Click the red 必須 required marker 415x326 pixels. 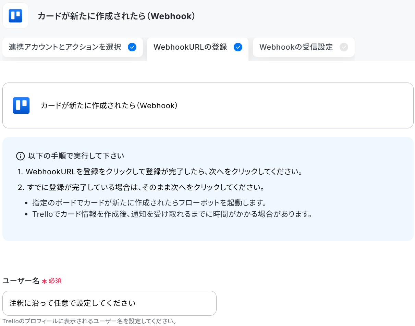(x=55, y=281)
